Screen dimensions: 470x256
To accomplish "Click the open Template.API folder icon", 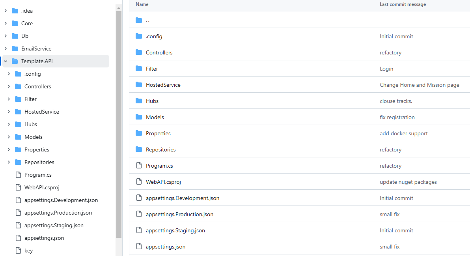I will [15, 61].
